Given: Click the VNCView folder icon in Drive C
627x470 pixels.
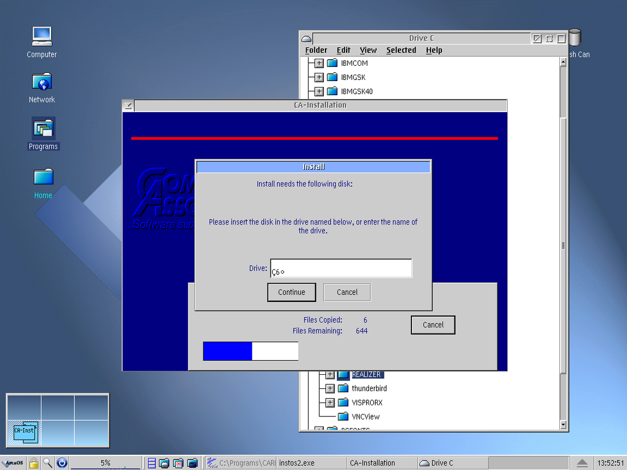Looking at the screenshot, I should click(x=343, y=417).
